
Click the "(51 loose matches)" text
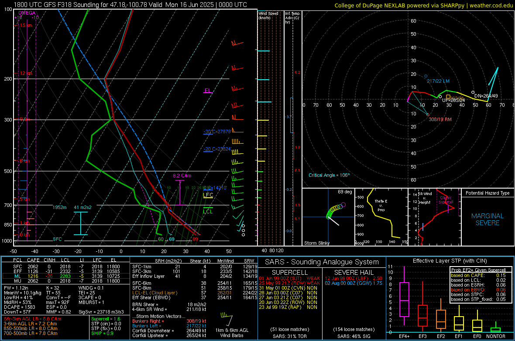click(290, 329)
